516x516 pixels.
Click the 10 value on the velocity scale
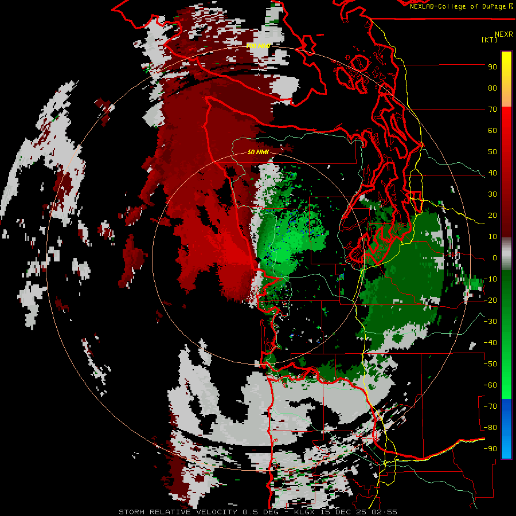(x=492, y=237)
